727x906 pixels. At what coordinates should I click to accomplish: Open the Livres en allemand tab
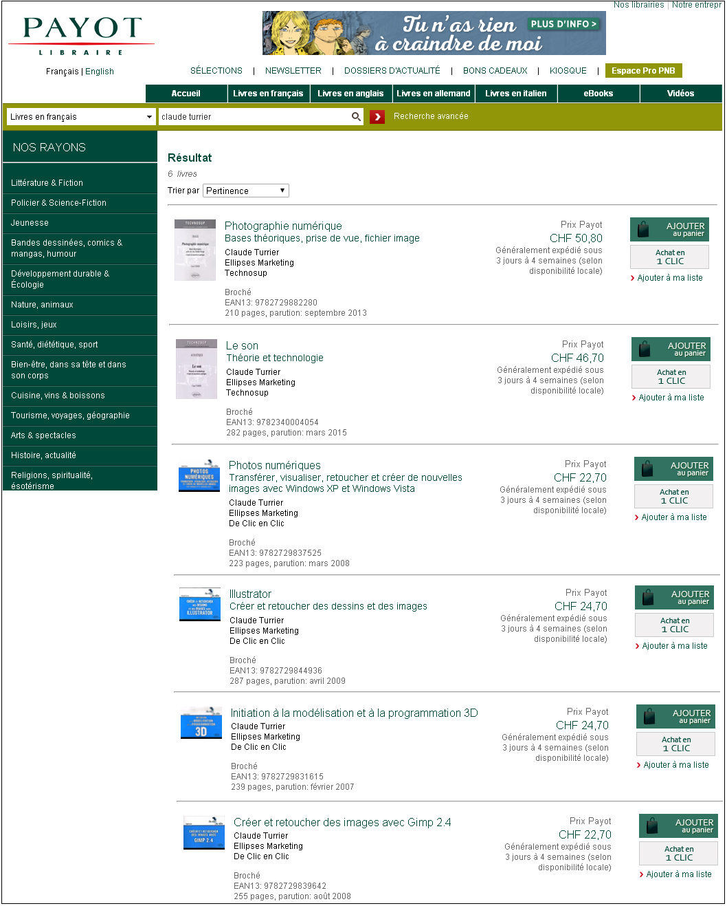pyautogui.click(x=434, y=94)
